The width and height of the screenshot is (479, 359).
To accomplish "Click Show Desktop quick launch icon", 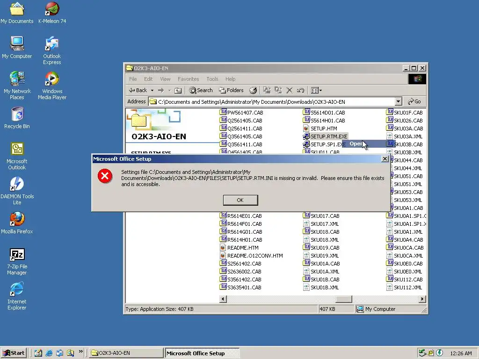I will (x=38, y=353).
